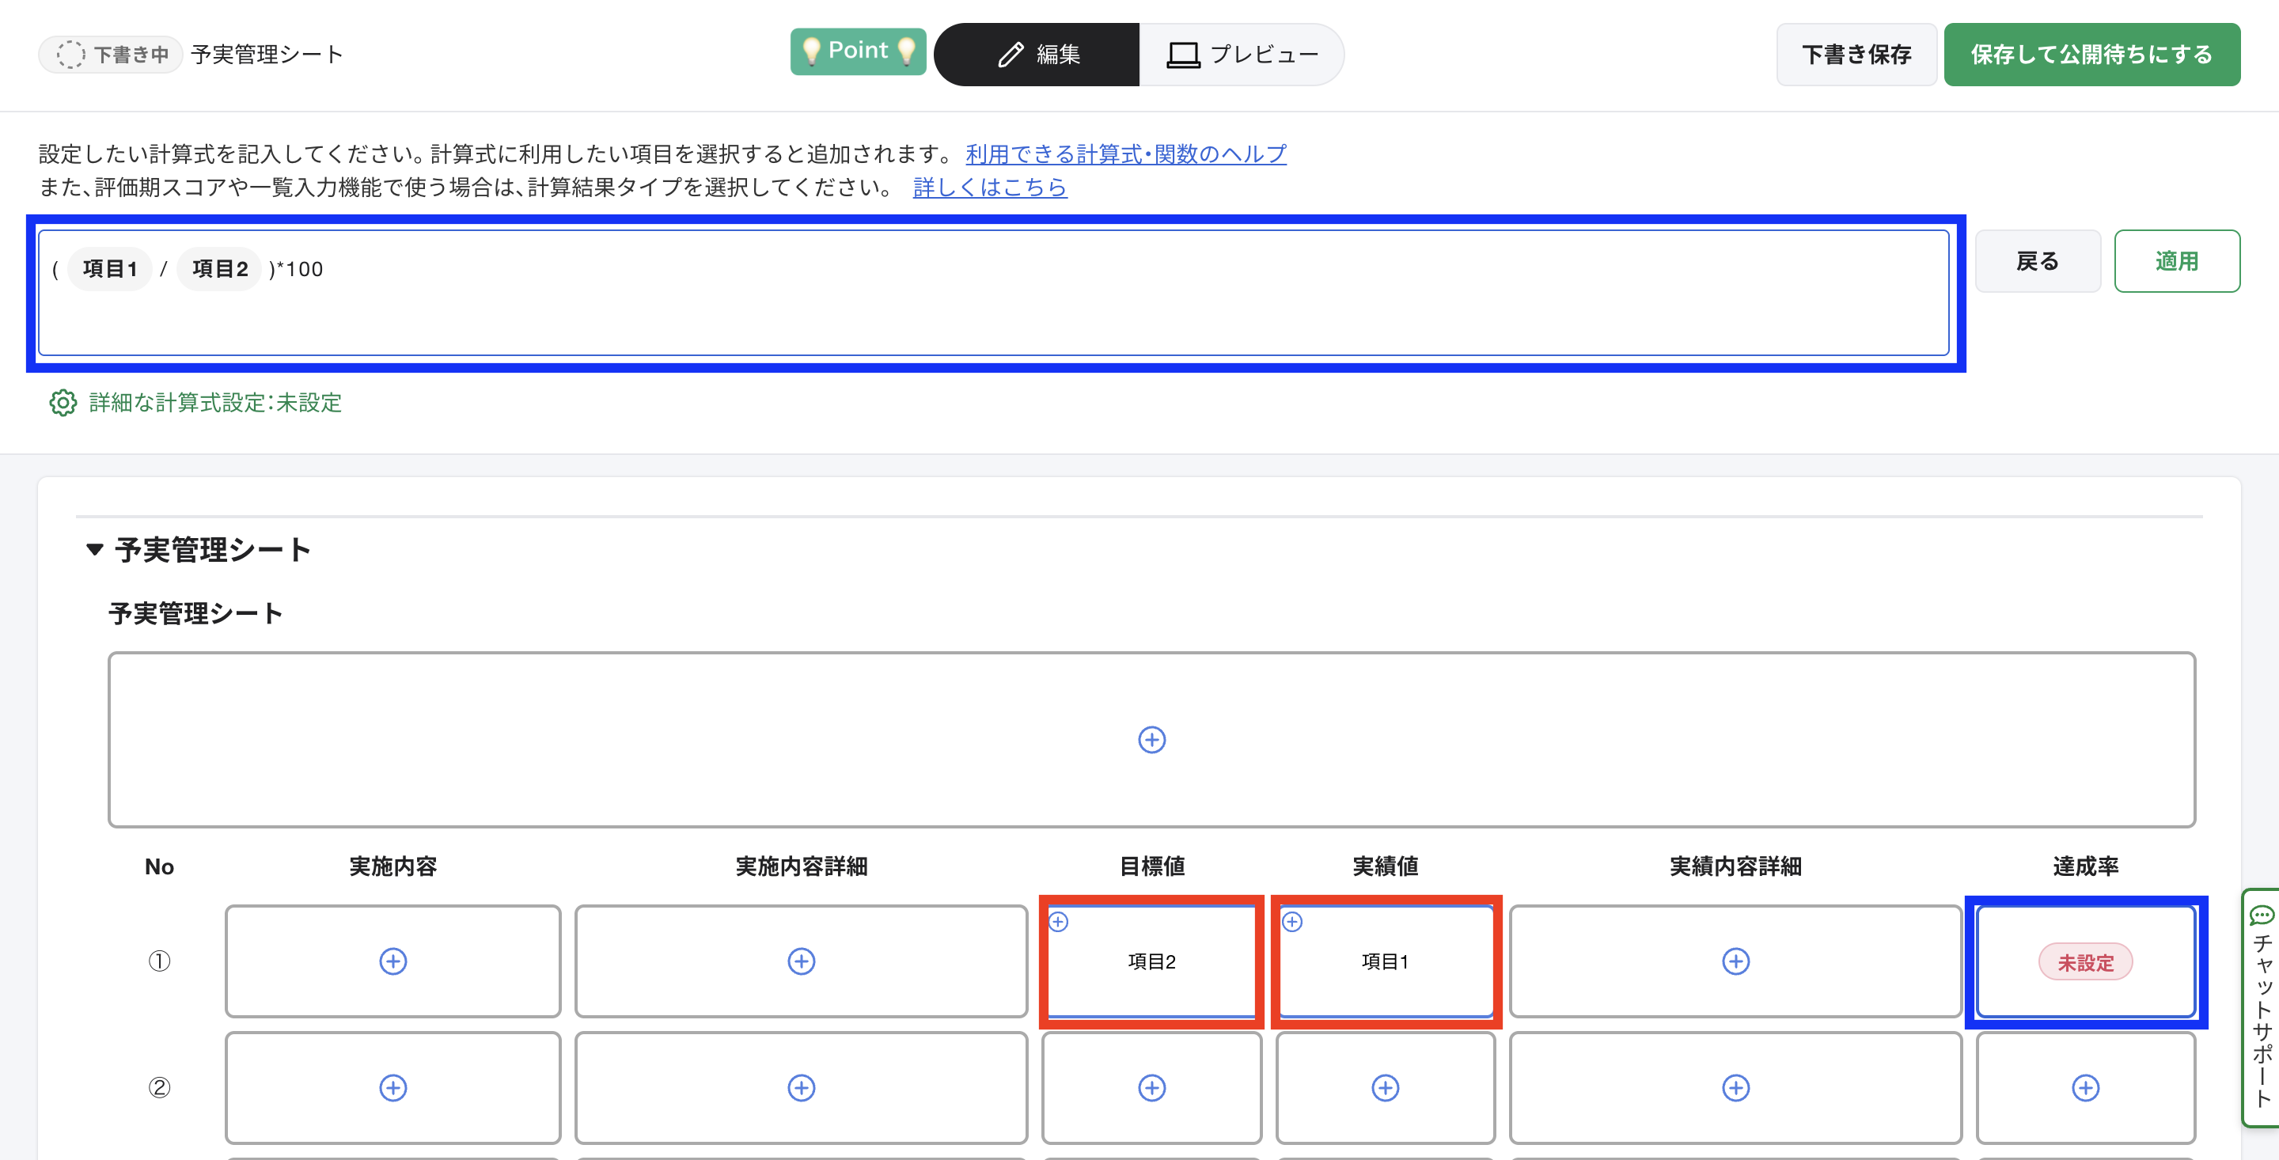
Task: Open 利用できる計算式・関数のヘルプ link
Action: click(x=1125, y=154)
